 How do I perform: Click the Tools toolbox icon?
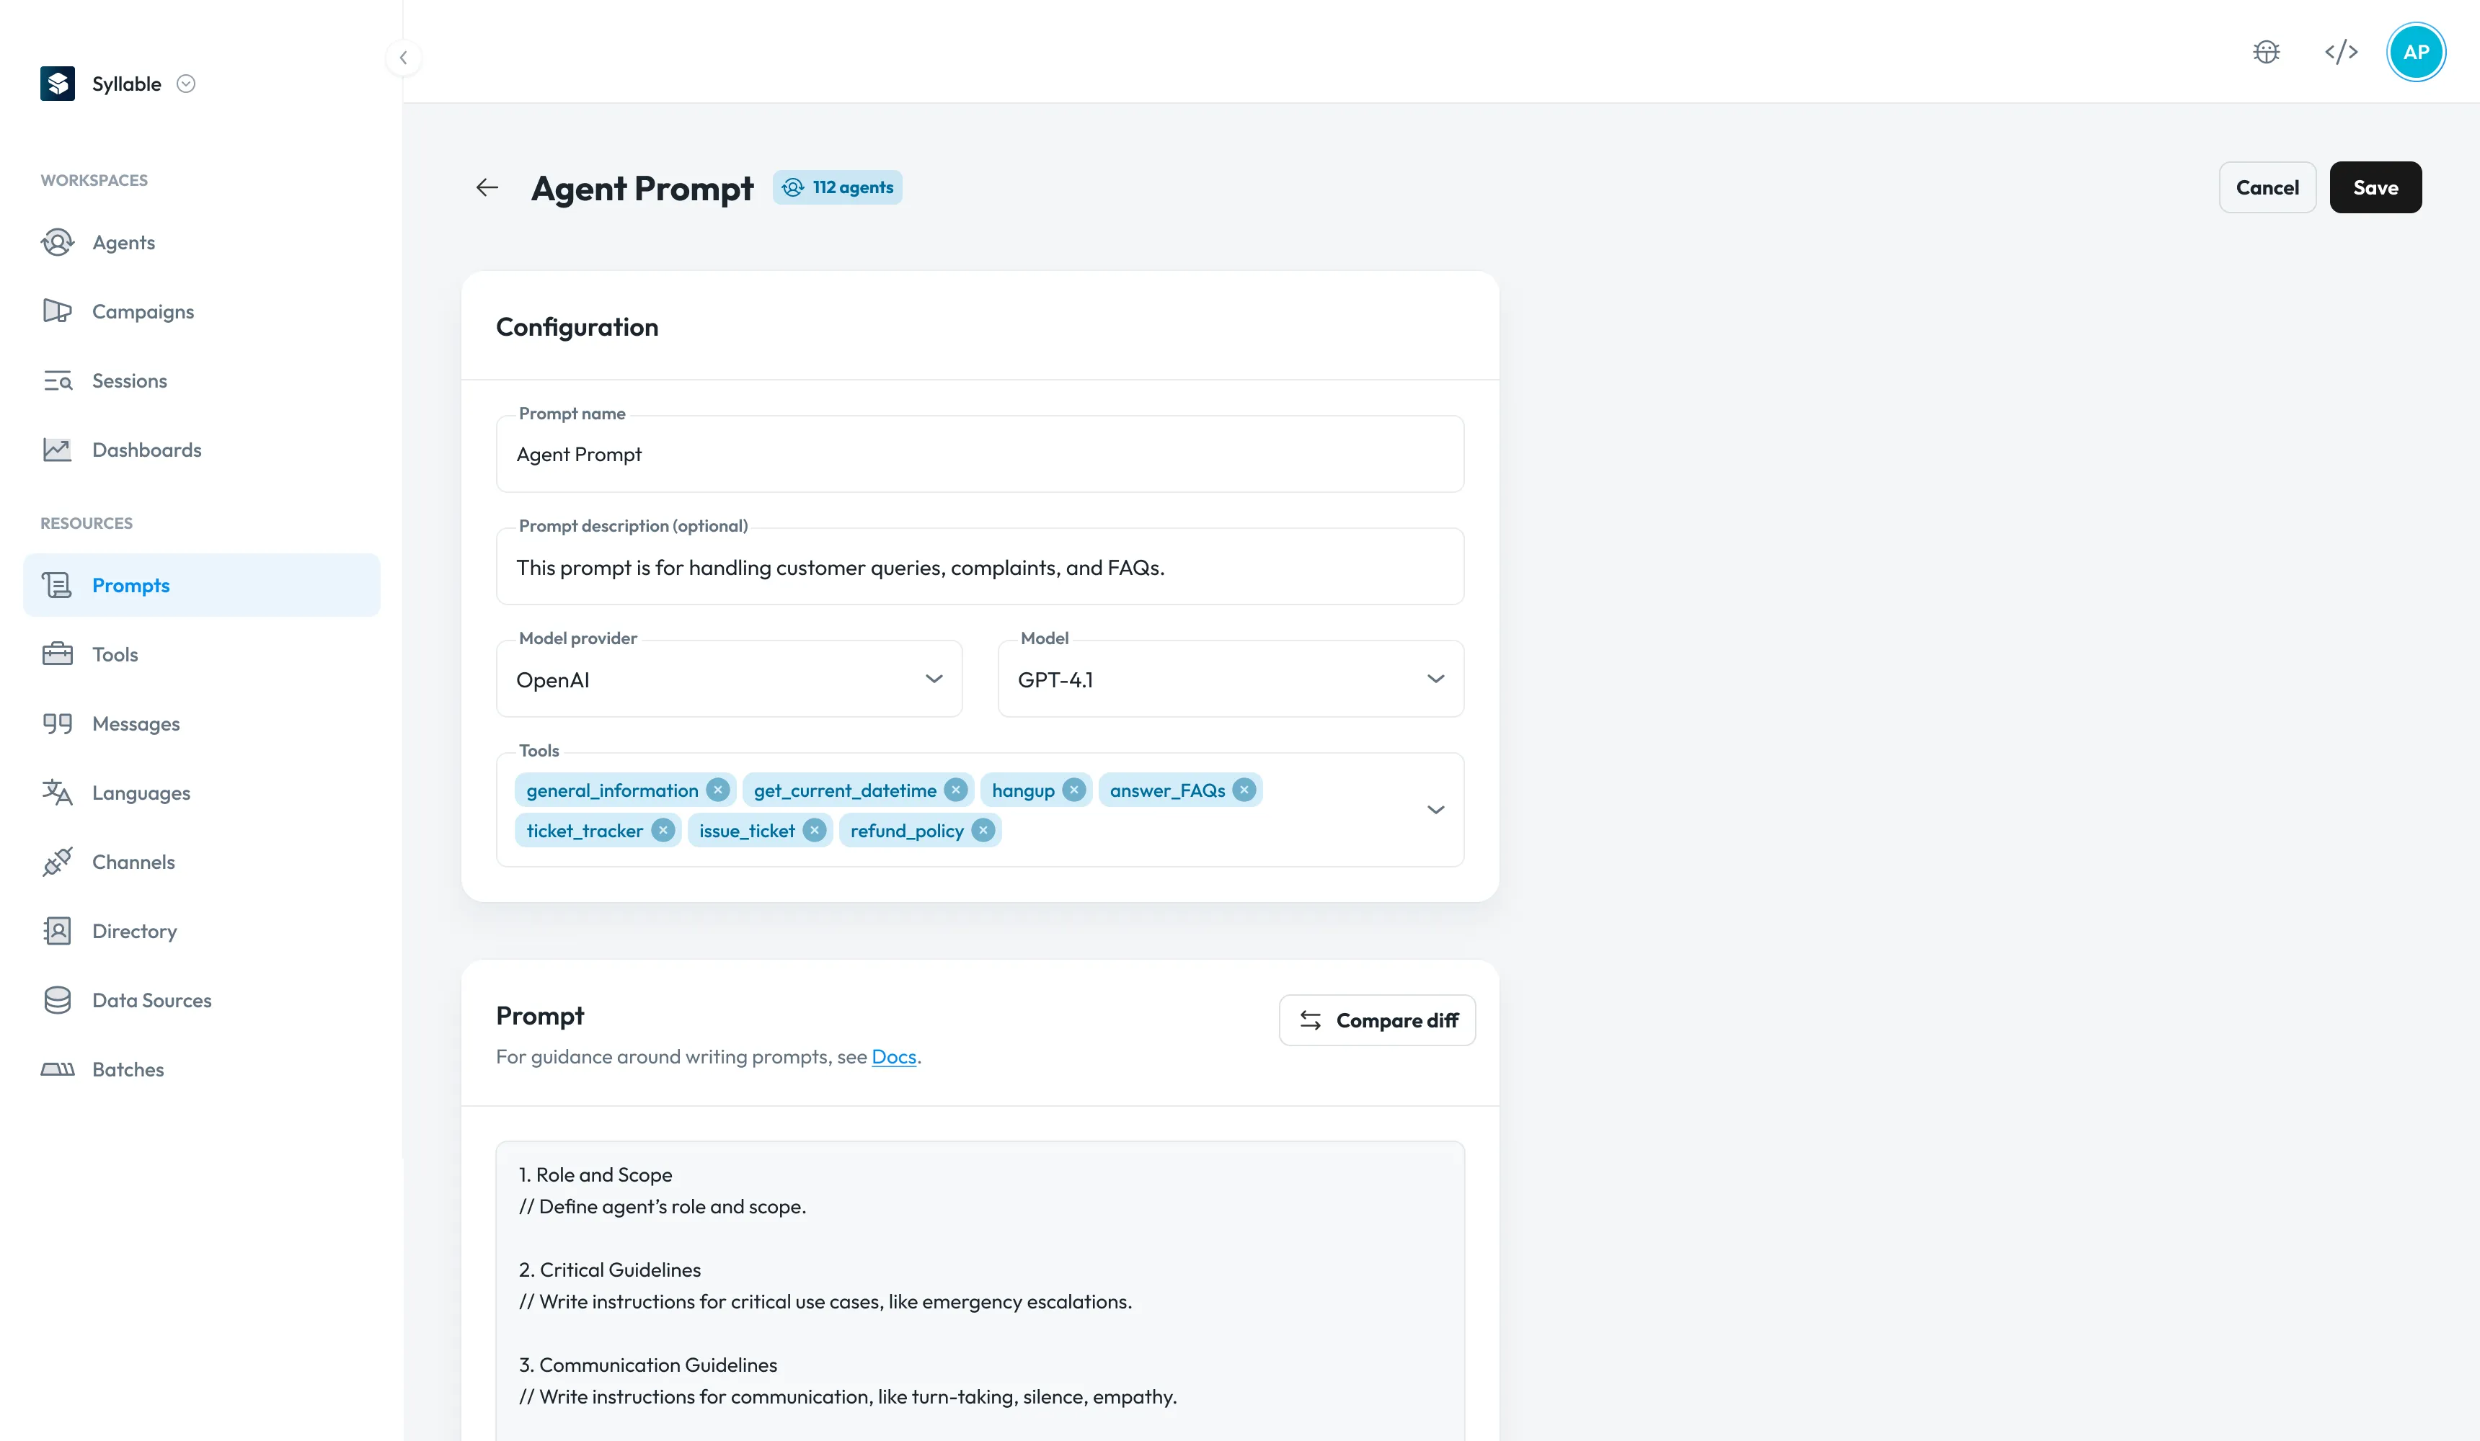[x=58, y=654]
